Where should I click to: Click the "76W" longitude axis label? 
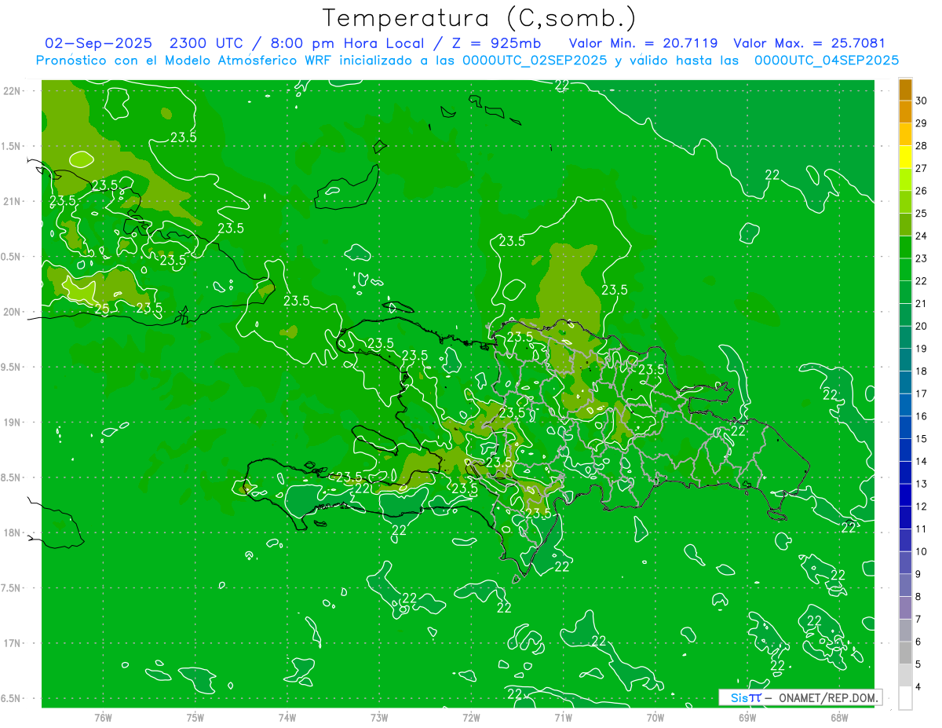coord(103,719)
